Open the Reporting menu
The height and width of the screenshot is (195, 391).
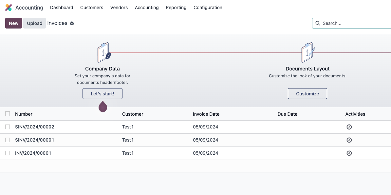point(176,8)
